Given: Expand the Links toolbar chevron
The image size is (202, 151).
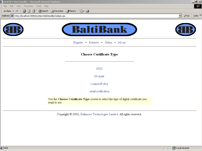Looking at the screenshot, I should [x=200, y=15].
